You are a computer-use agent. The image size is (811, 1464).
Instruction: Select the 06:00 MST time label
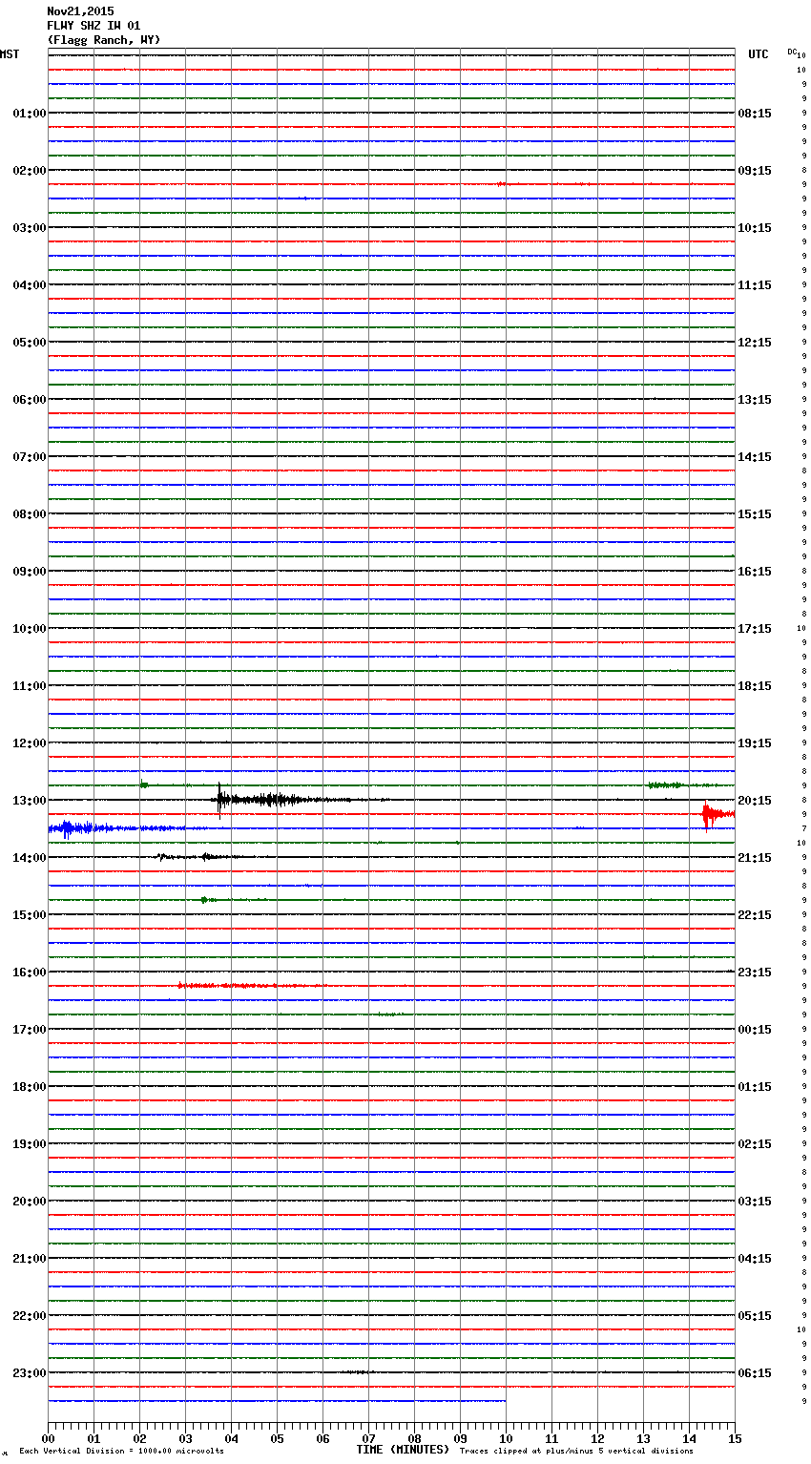[x=29, y=400]
